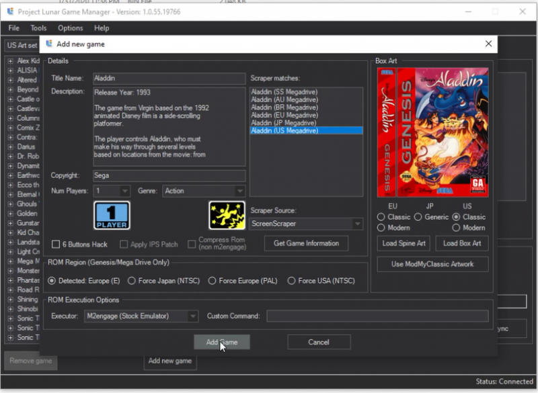Select Earthwo game in main list
538x393 pixels.
coord(28,175)
